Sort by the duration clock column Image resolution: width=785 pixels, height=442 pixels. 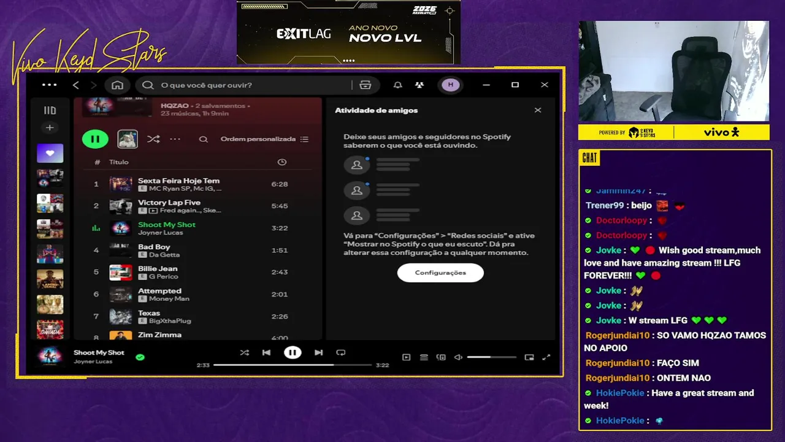[x=281, y=162]
